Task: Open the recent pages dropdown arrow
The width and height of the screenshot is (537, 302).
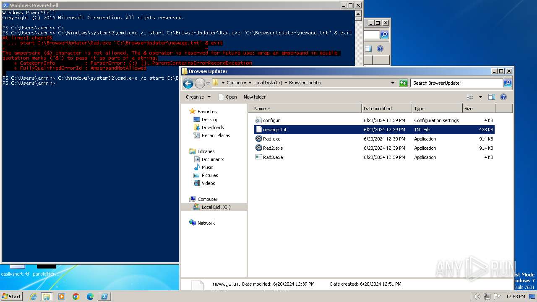Action: 208,83
